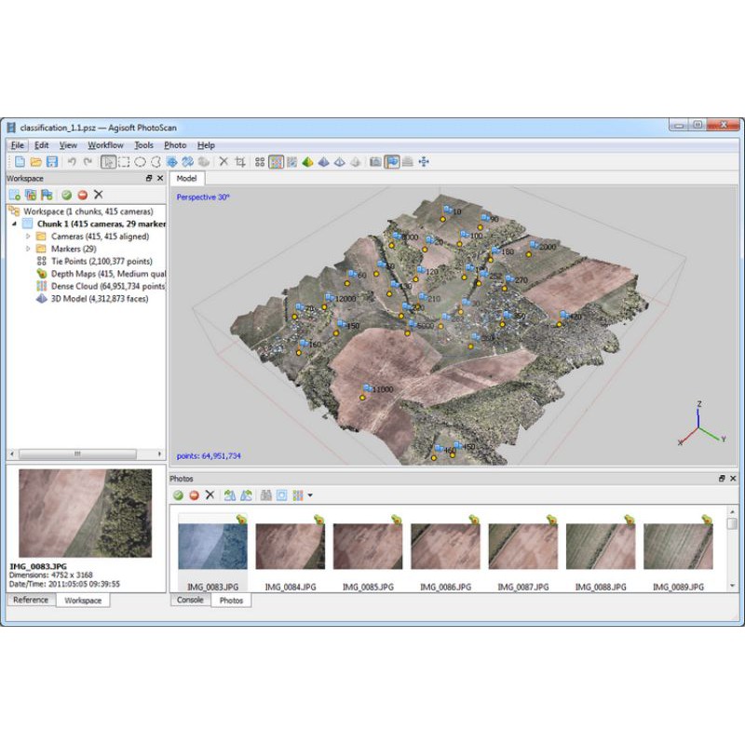Open the Photos view mode dropdown arrow
This screenshot has width=745, height=745.
(x=310, y=495)
